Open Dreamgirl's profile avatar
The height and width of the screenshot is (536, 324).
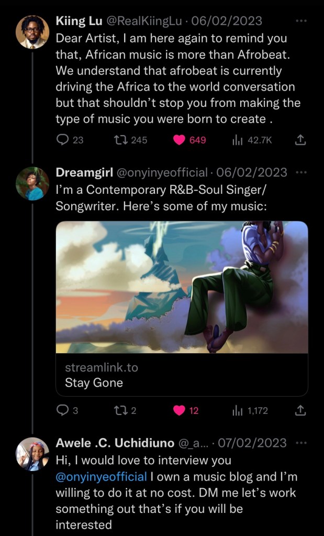pyautogui.click(x=32, y=183)
